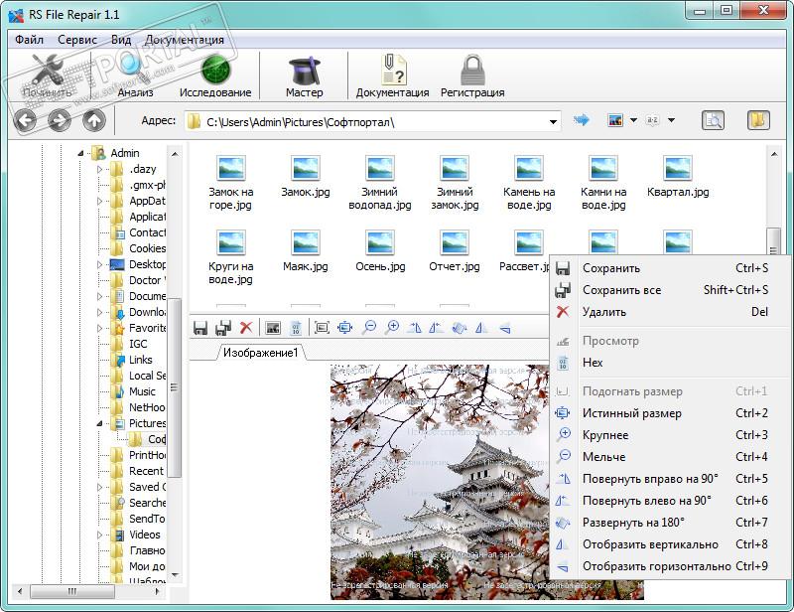
Task: Choose Сохранить все from context menu
Action: click(621, 290)
